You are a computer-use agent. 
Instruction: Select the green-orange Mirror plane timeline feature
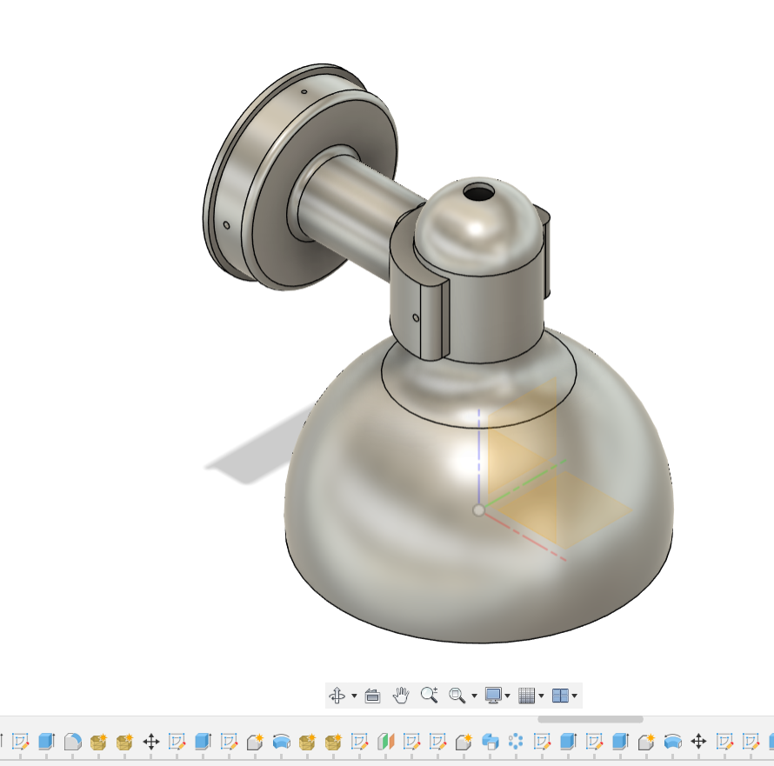click(385, 742)
